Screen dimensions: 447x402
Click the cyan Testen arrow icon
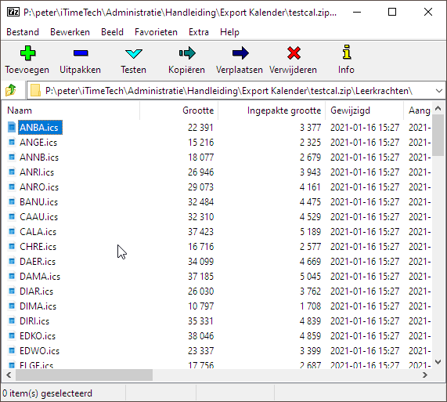pyautogui.click(x=133, y=53)
